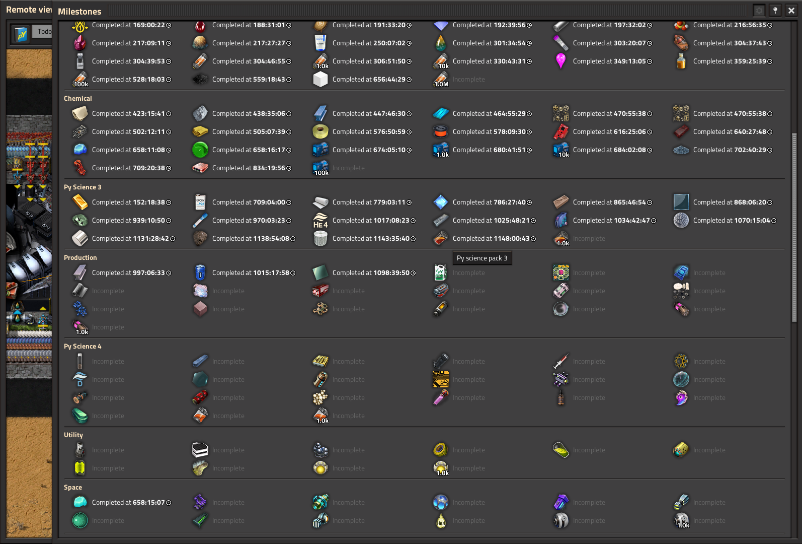Select the pink crystal icon beside 217:09:11
Screen dimensions: 802x544
[80, 43]
